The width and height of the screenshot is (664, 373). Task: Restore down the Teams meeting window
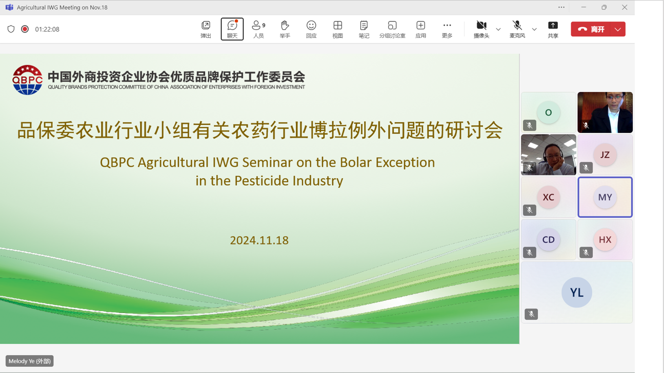(604, 7)
